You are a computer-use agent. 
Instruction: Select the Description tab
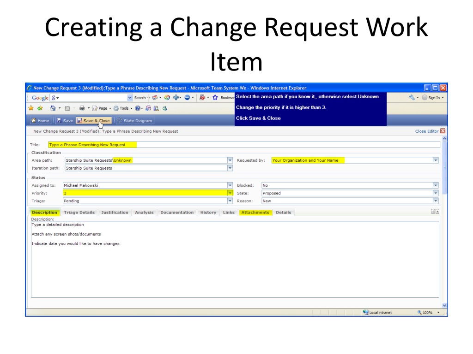(44, 212)
